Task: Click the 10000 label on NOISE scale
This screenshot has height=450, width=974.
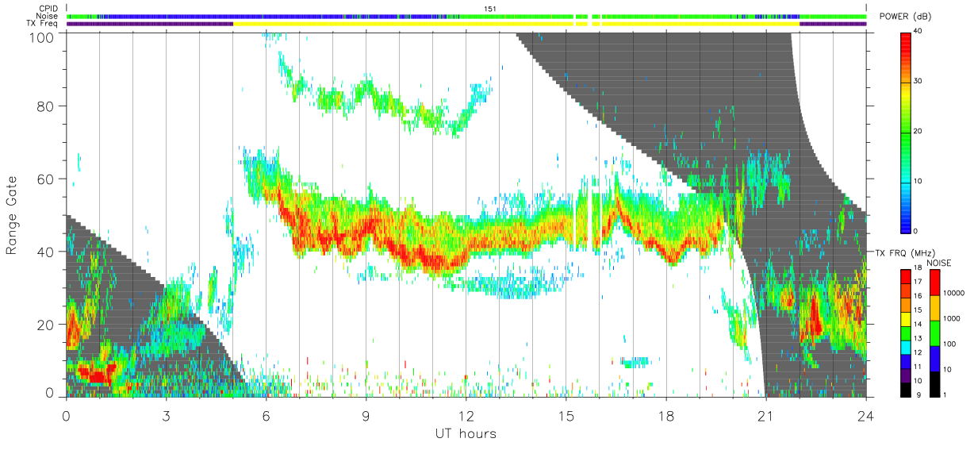Action: click(953, 293)
